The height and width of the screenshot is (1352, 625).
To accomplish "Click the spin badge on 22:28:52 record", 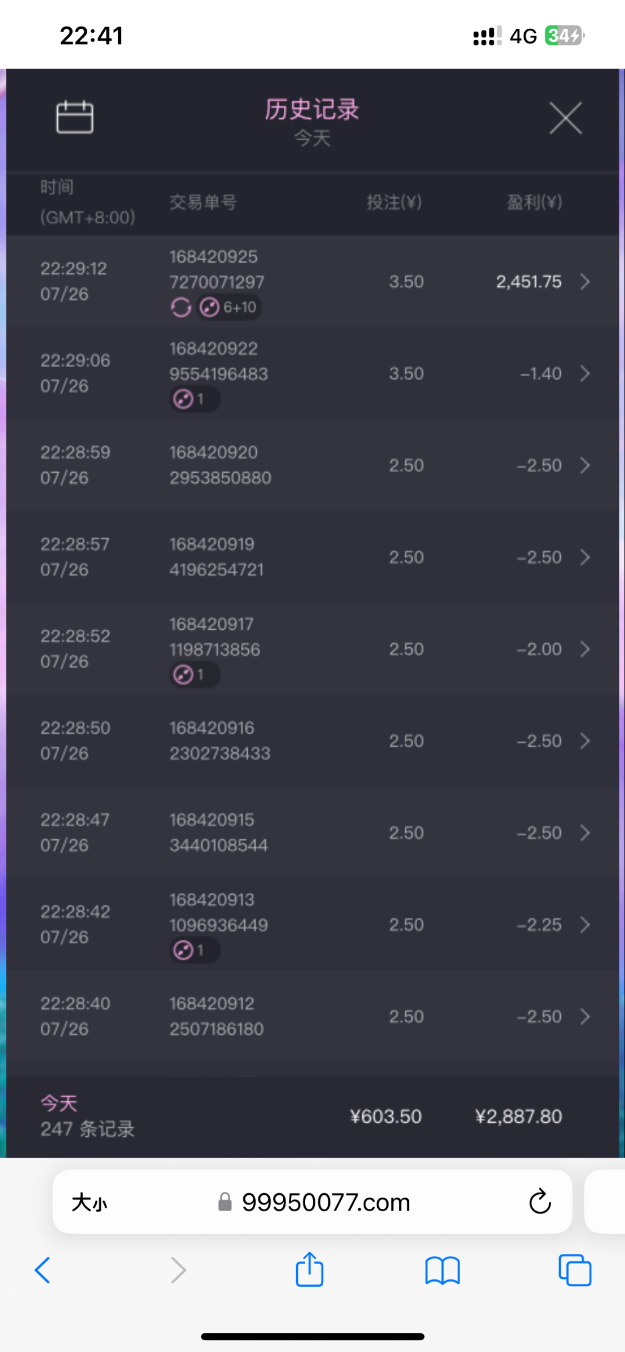I will pyautogui.click(x=194, y=675).
